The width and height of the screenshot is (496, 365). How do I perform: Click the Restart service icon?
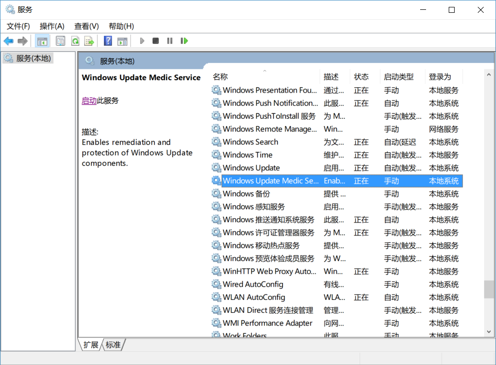point(184,41)
